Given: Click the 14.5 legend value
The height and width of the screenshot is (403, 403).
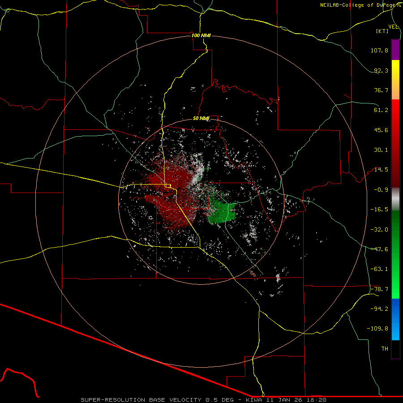Looking at the screenshot, I should click(381, 170).
